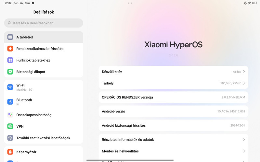Tap the Tárhely label
The height and width of the screenshot is (162, 260).
pos(108,83)
